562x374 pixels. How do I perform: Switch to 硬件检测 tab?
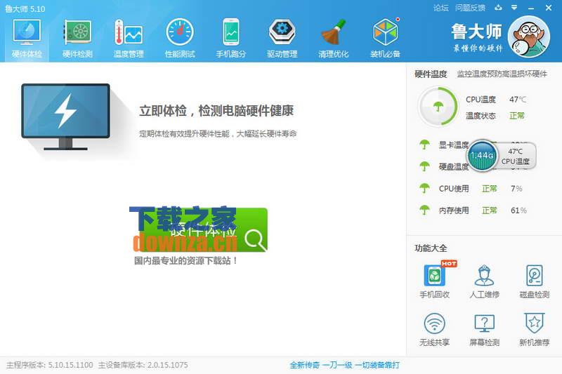pos(77,39)
